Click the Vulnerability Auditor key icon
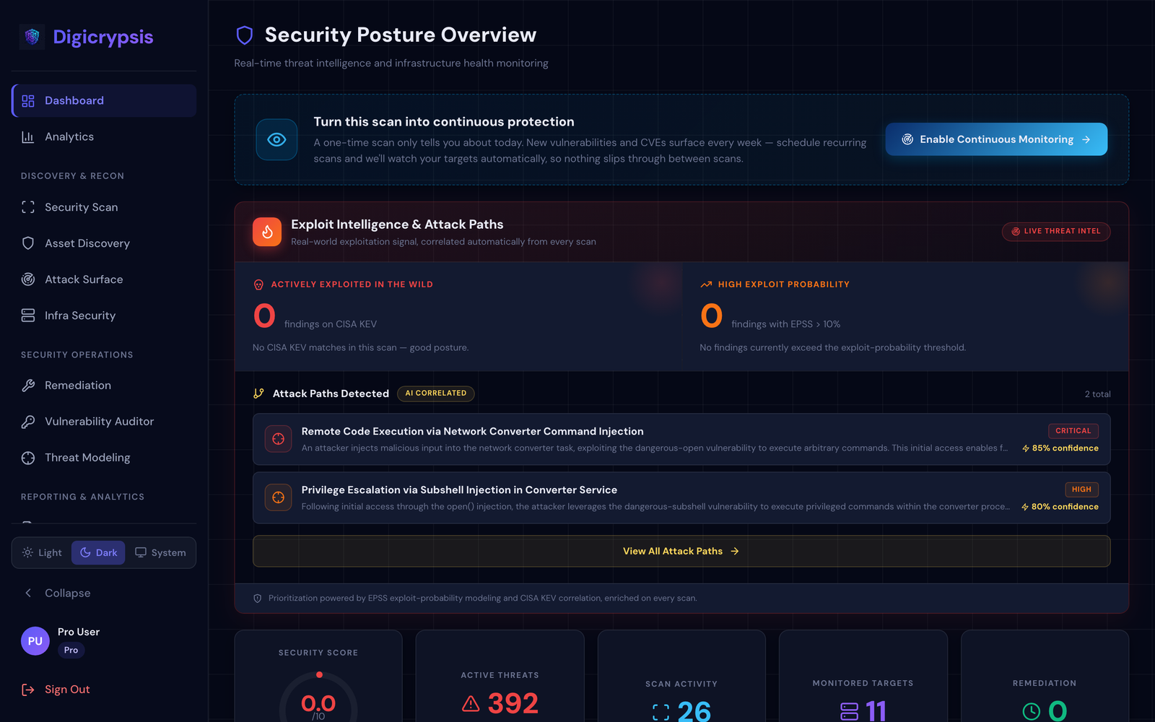 (x=28, y=422)
